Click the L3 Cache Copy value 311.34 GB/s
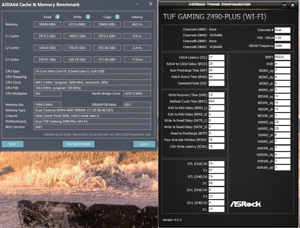300x228 pixels. [x=107, y=59]
